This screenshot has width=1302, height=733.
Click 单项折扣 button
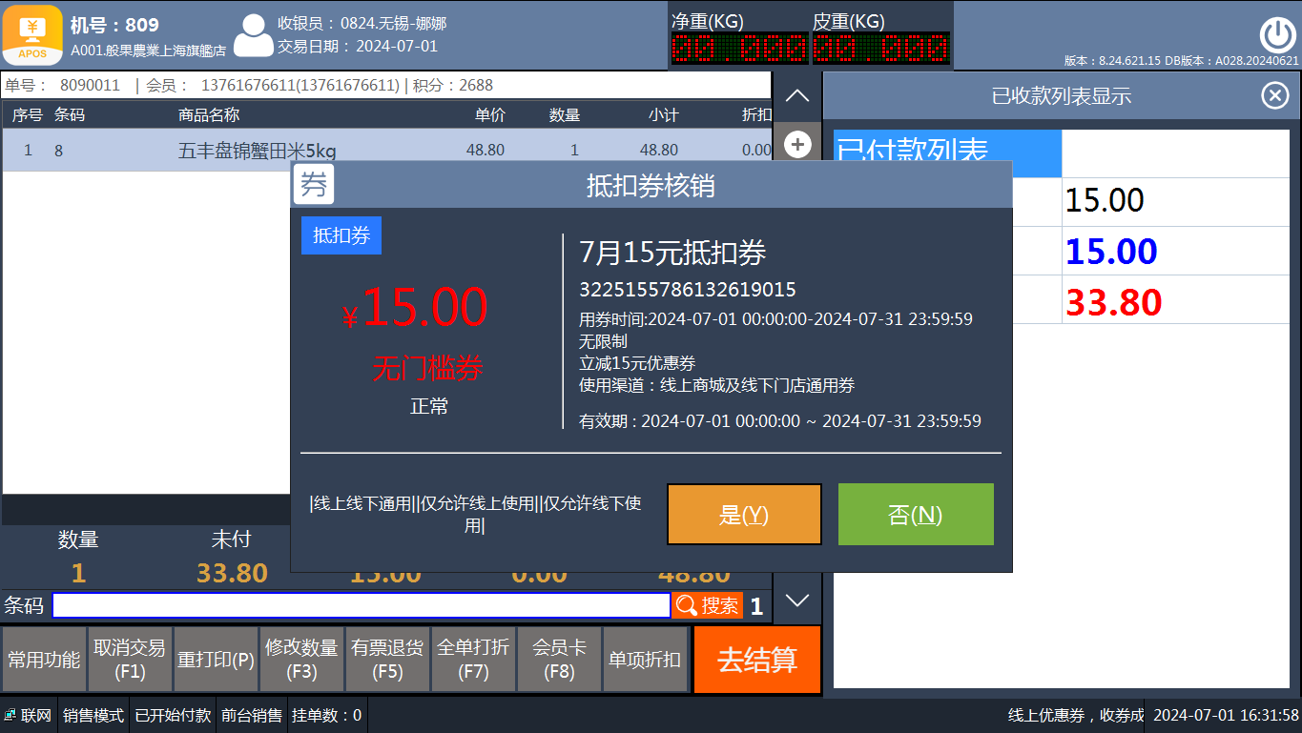(x=645, y=660)
